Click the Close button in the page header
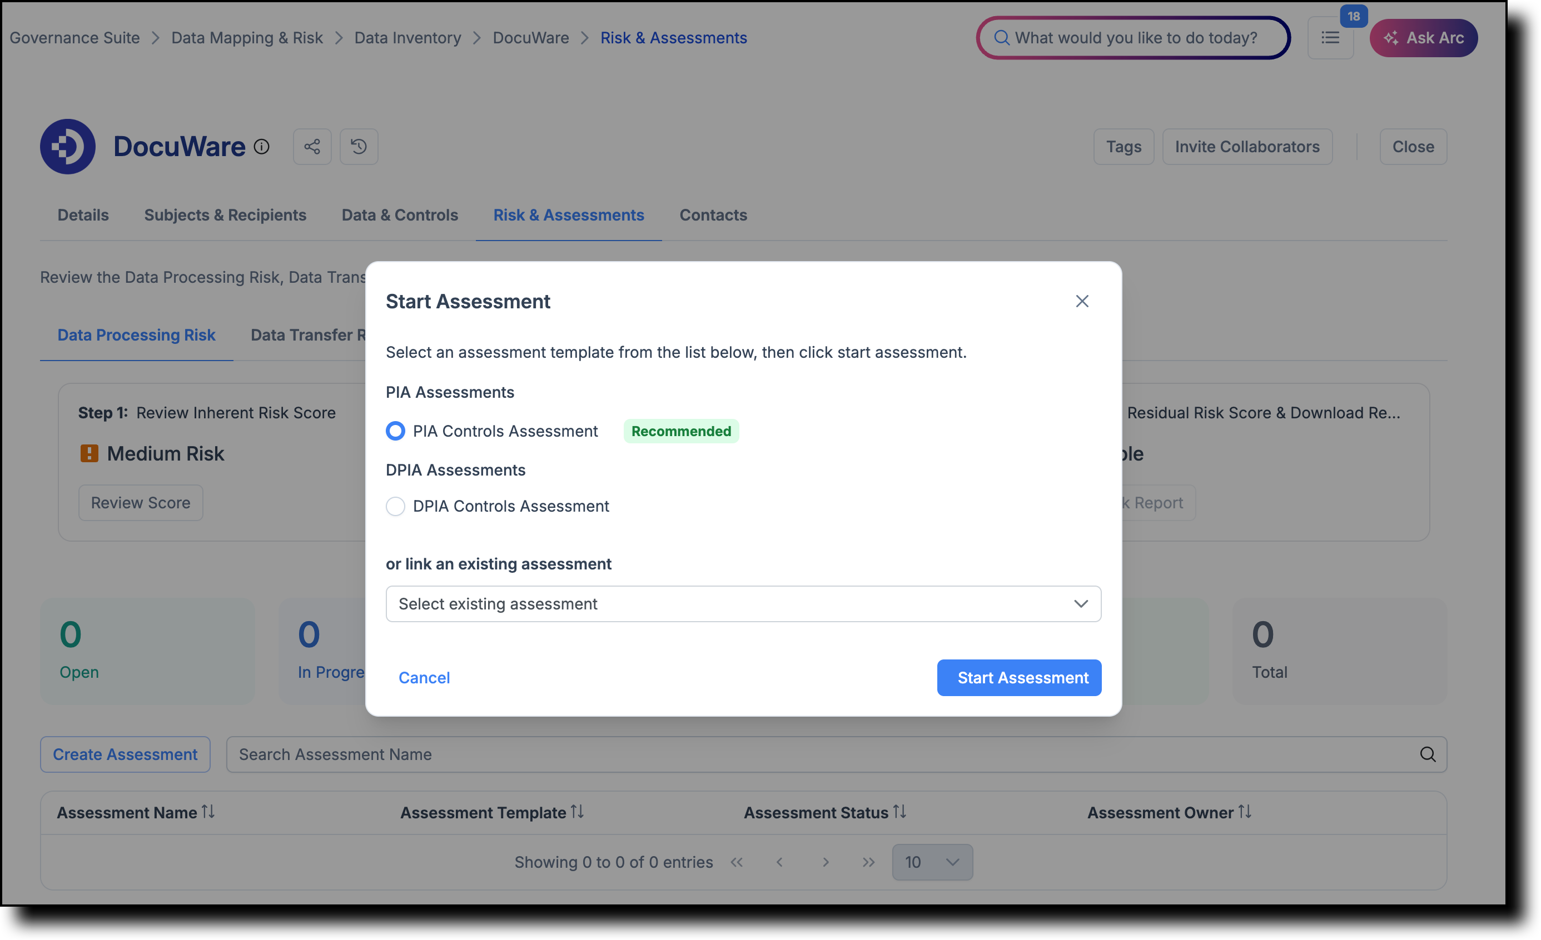This screenshot has width=1541, height=940. (x=1413, y=147)
